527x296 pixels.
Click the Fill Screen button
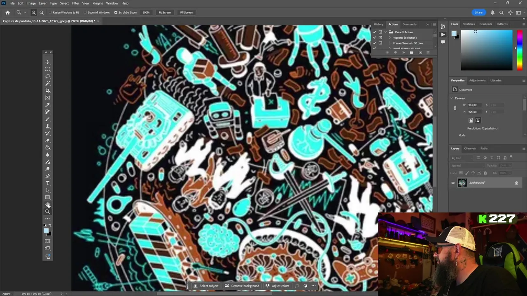click(186, 12)
